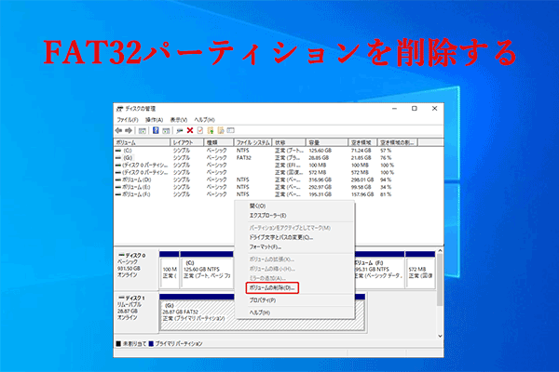Sort by the 空き領域の割... column header
Screen dimensions: 559x372
pos(398,142)
